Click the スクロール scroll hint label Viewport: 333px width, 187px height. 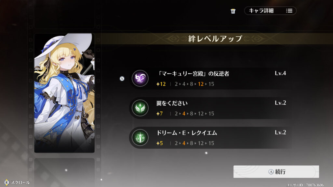tap(20, 182)
